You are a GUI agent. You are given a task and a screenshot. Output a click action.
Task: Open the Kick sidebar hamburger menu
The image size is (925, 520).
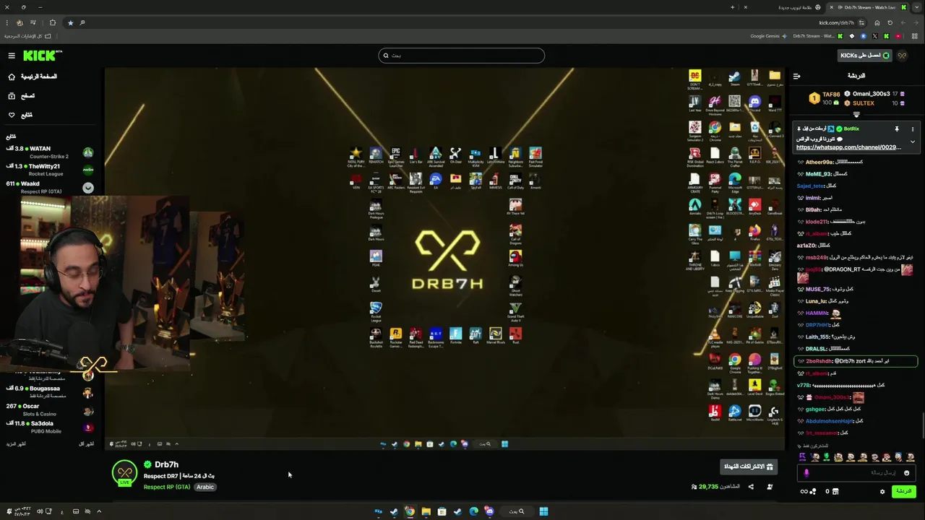coord(12,56)
